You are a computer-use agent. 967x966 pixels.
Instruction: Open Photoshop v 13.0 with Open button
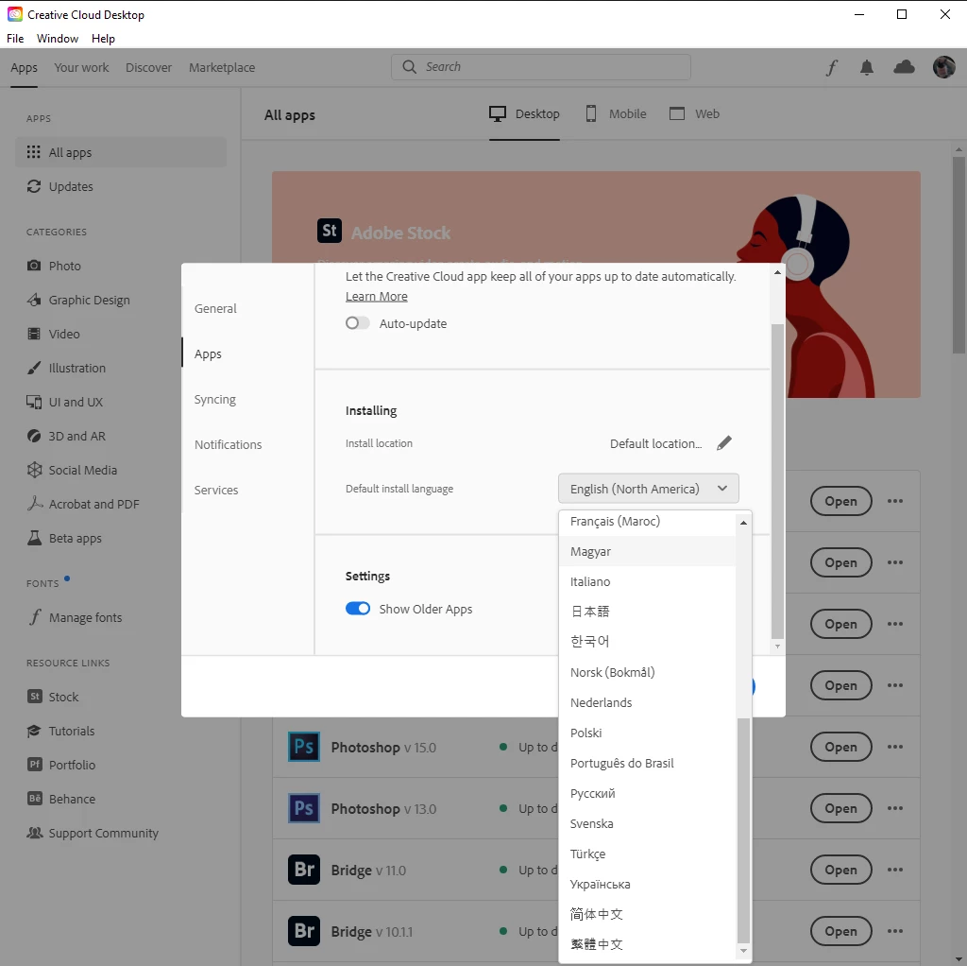[x=840, y=808]
